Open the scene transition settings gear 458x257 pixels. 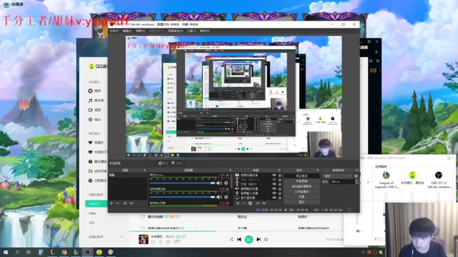click(356, 176)
